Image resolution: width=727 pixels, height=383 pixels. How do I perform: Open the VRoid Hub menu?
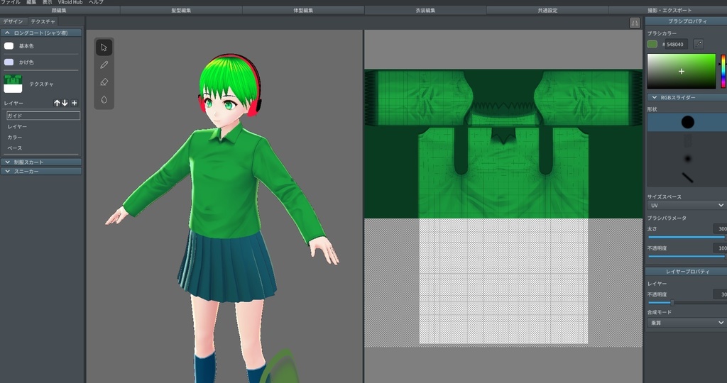point(70,2)
